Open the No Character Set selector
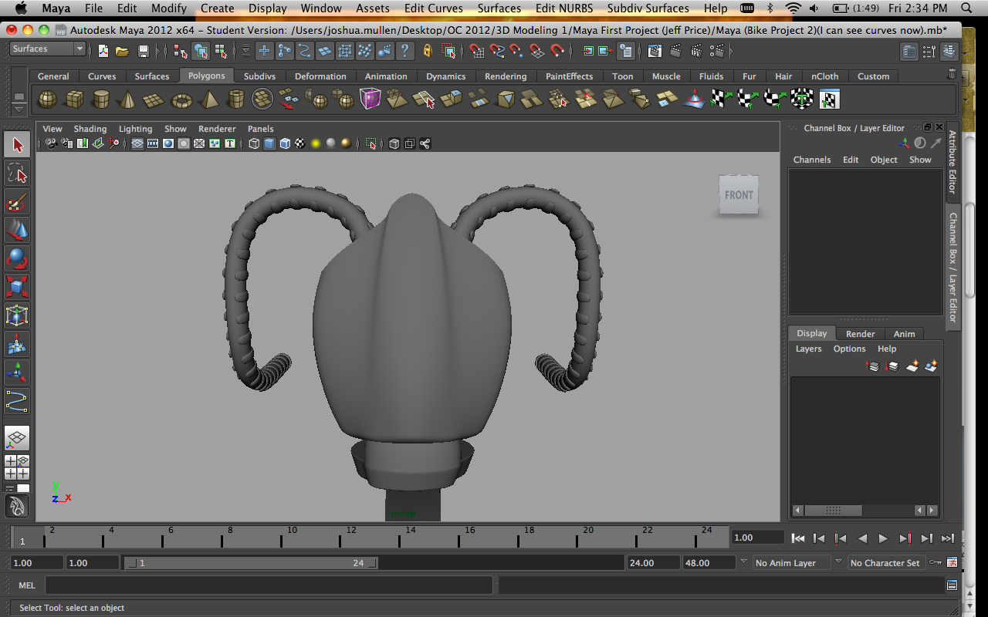The width and height of the screenshot is (988, 617). click(886, 562)
